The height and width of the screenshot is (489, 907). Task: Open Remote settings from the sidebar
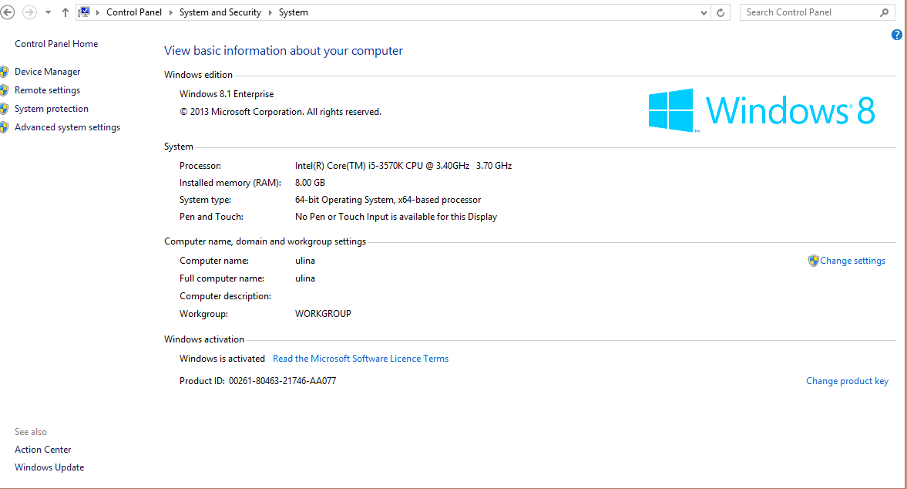tap(47, 90)
